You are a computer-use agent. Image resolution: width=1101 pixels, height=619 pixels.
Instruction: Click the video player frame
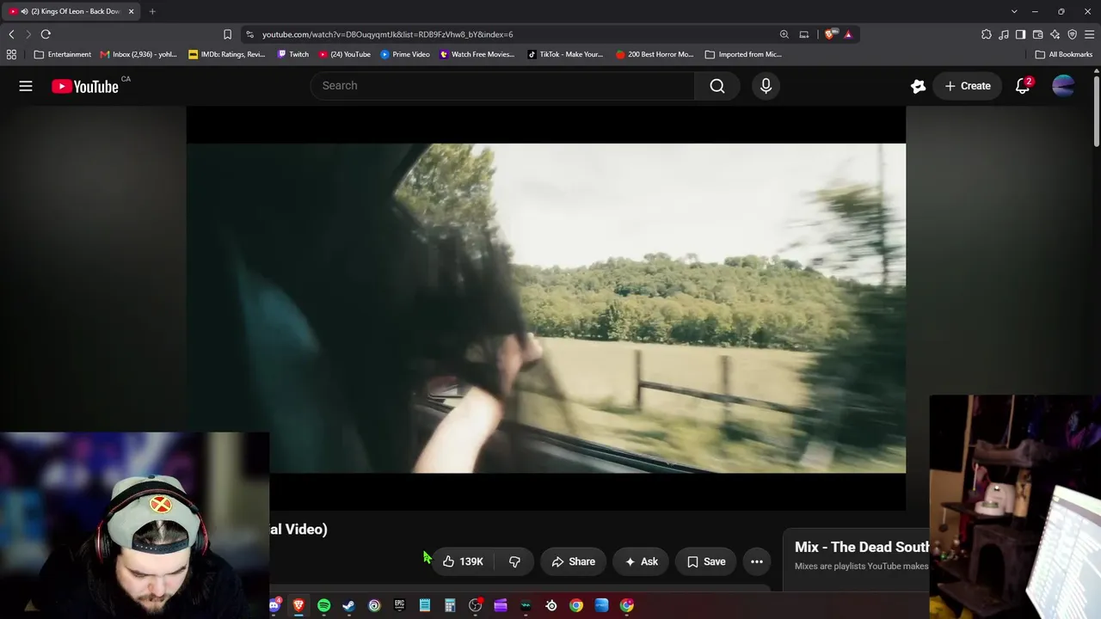(x=546, y=308)
